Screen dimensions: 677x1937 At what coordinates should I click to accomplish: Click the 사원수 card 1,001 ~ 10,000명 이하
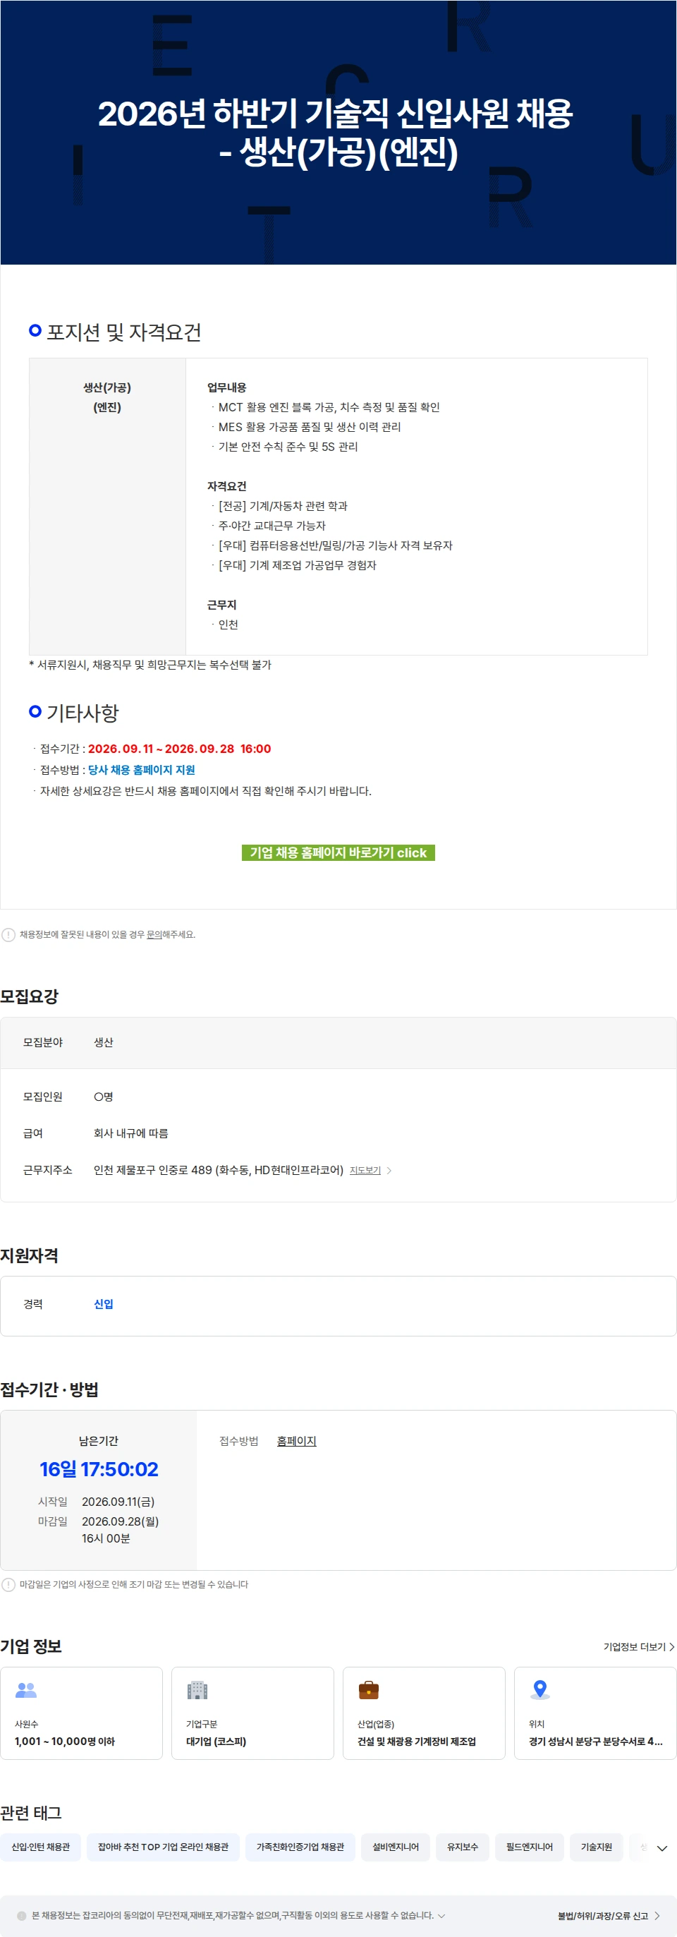[x=81, y=1713]
